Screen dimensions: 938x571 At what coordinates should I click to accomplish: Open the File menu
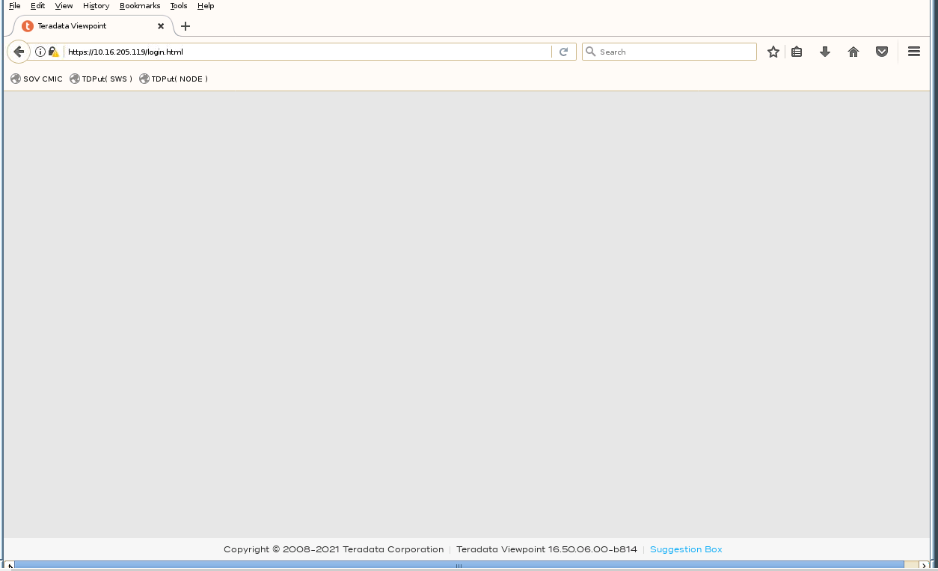point(14,5)
